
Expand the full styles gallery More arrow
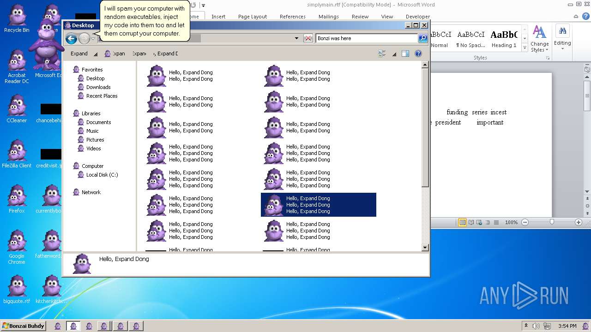click(x=525, y=48)
